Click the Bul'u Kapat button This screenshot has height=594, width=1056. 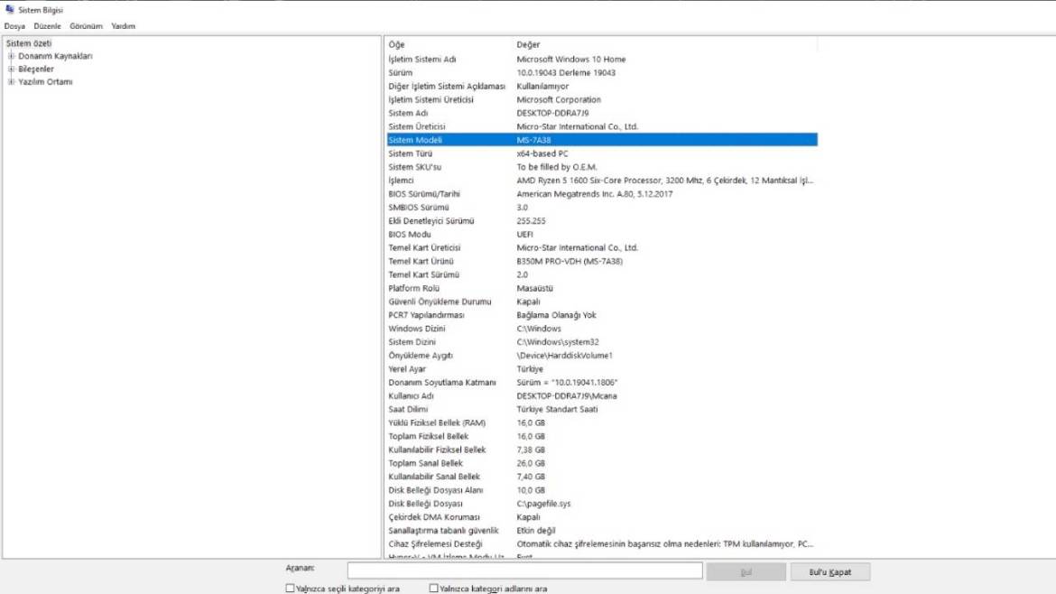(x=830, y=572)
